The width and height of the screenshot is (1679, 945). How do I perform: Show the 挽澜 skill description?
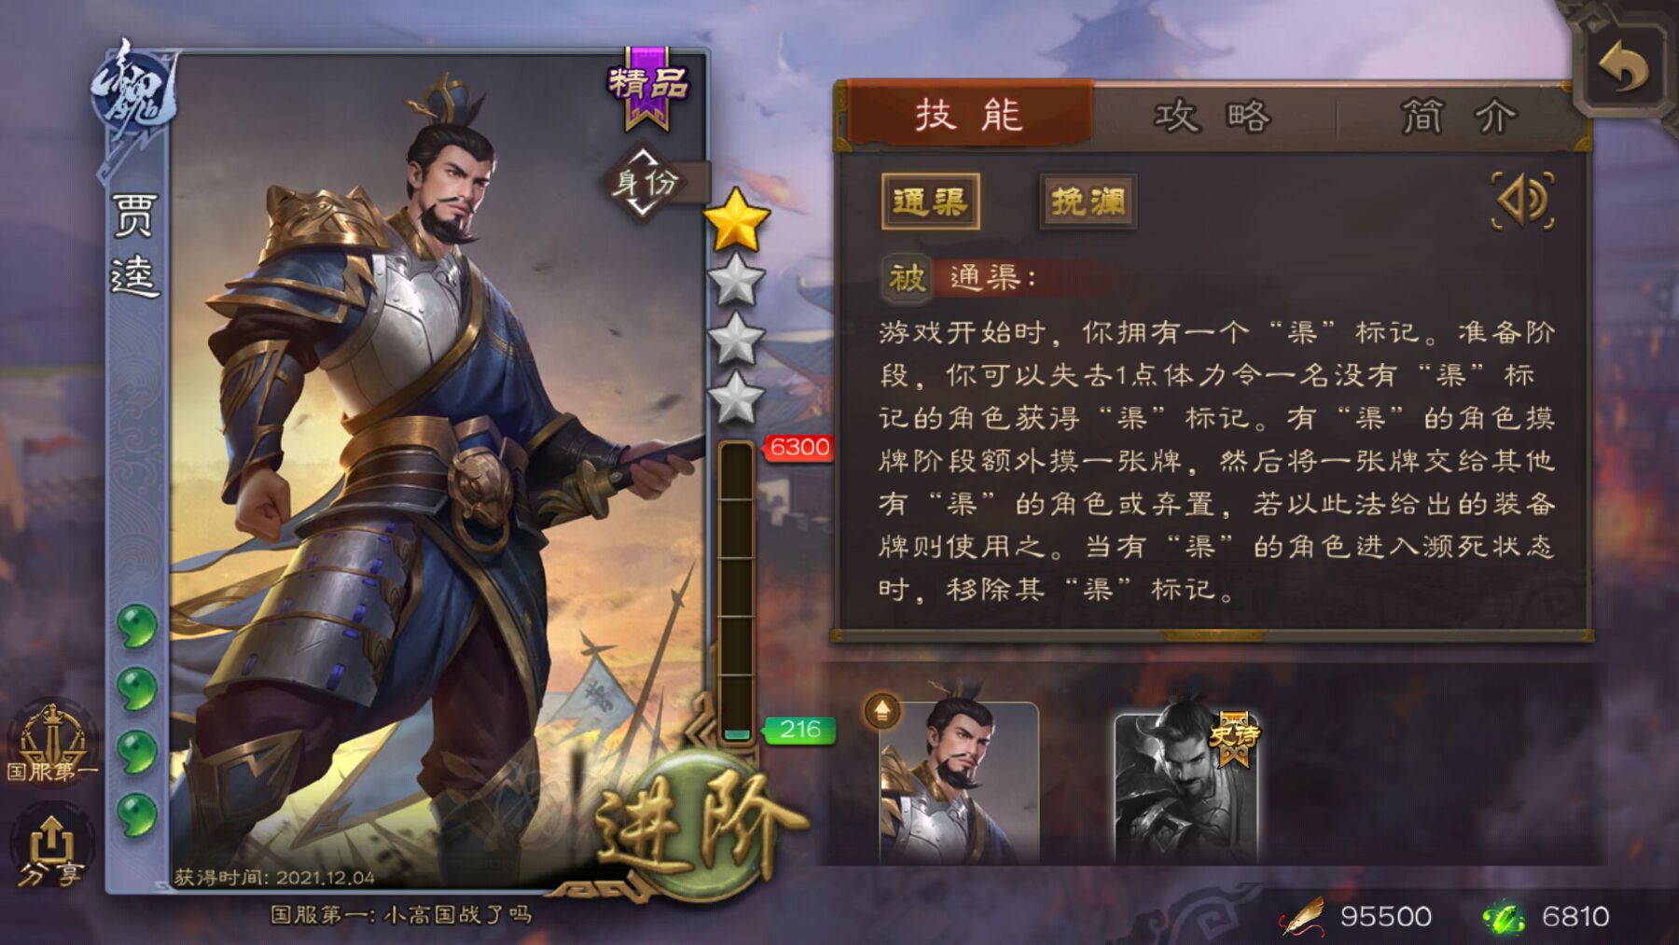pos(1088,202)
